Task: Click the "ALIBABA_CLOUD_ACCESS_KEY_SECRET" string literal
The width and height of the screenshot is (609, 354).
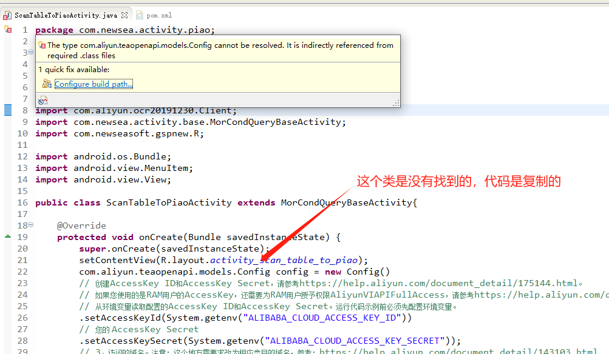Action: 355,341
